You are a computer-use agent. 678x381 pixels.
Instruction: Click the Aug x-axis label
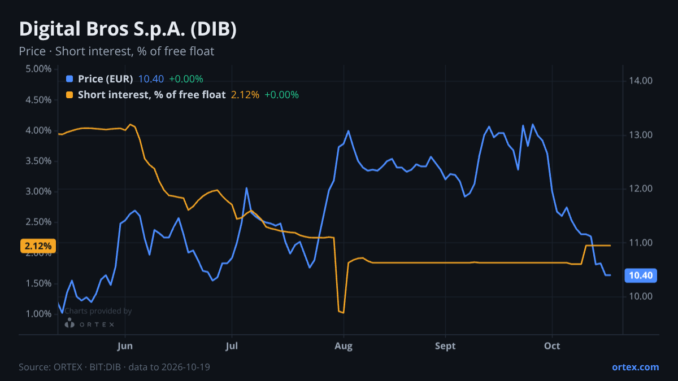pyautogui.click(x=344, y=346)
